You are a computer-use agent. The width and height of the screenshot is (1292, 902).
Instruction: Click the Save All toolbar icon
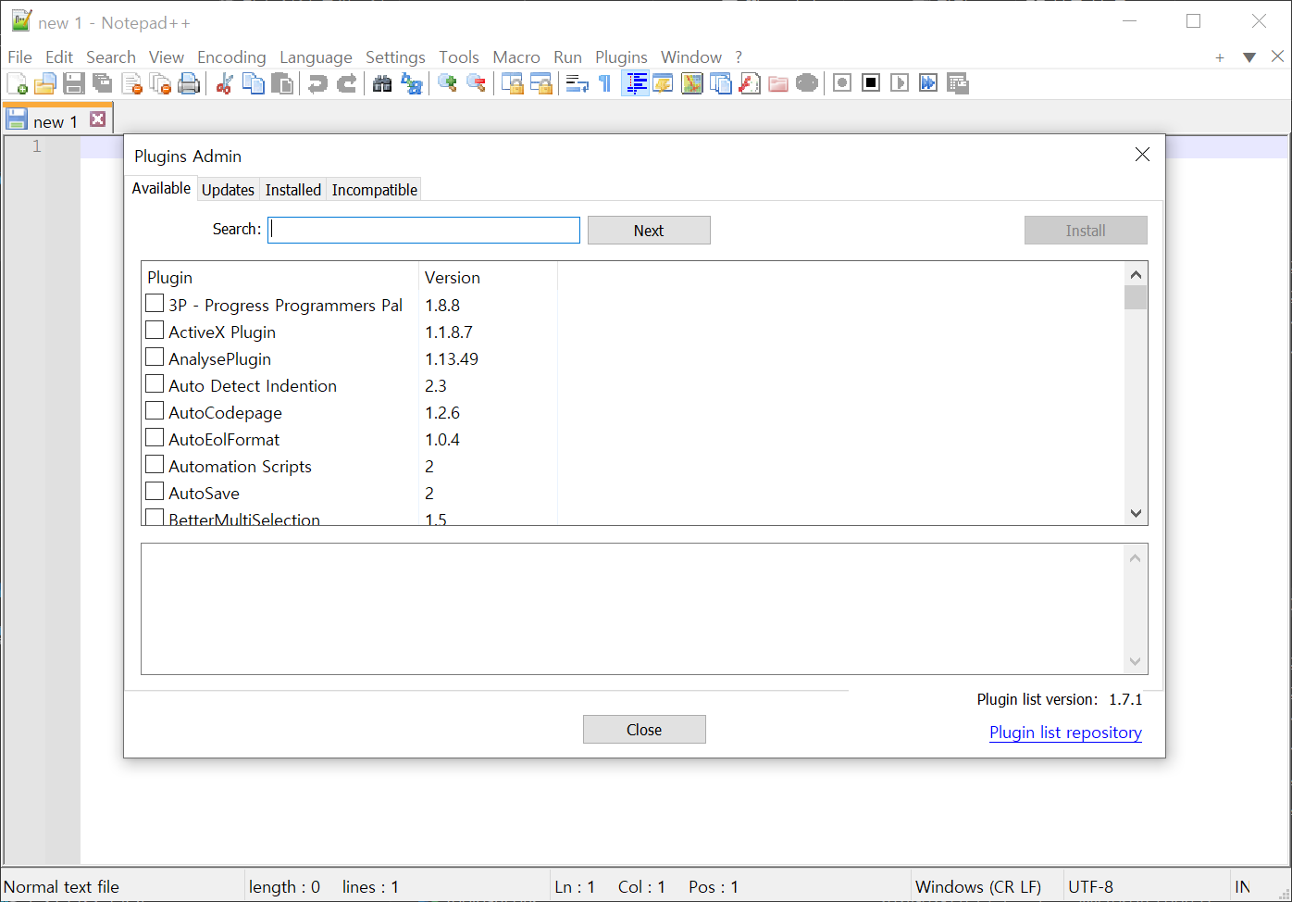103,83
